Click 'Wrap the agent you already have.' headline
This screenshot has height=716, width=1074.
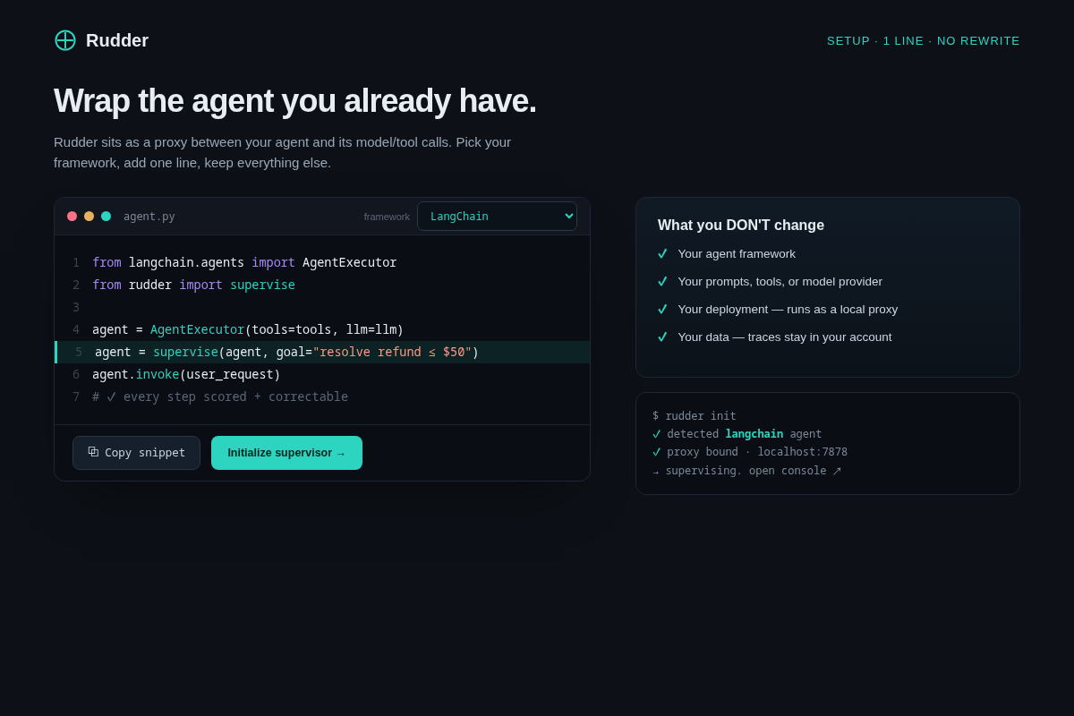[295, 101]
